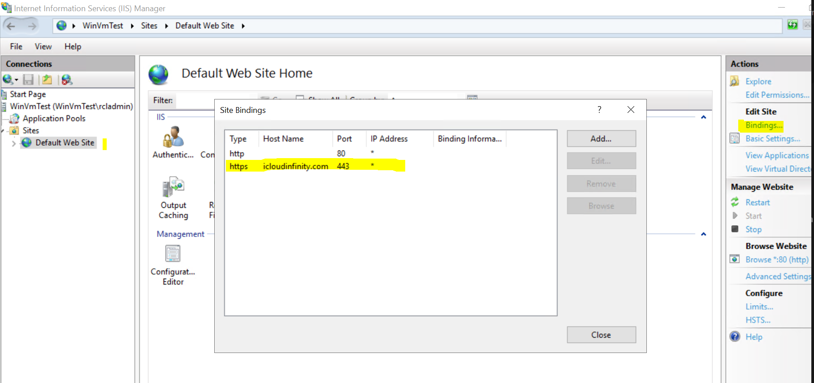Click the Up folder icon in Connections toolbar

point(47,80)
